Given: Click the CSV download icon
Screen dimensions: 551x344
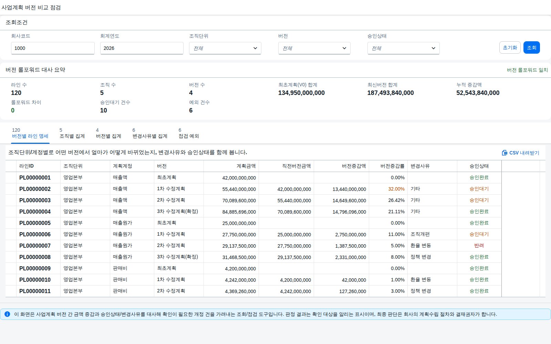Looking at the screenshot, I should 505,153.
